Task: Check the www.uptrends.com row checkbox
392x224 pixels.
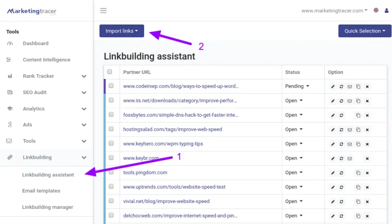Action: 111,186
